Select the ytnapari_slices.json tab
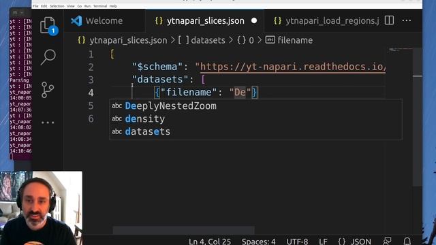Image resolution: width=436 pixels, height=245 pixels. point(204,20)
